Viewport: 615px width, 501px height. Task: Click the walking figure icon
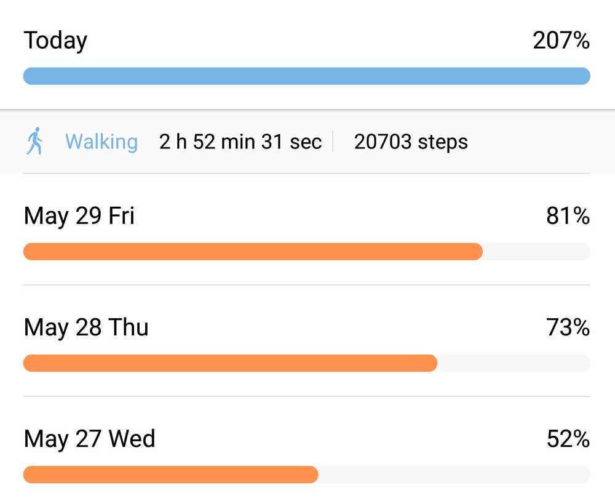tap(35, 141)
